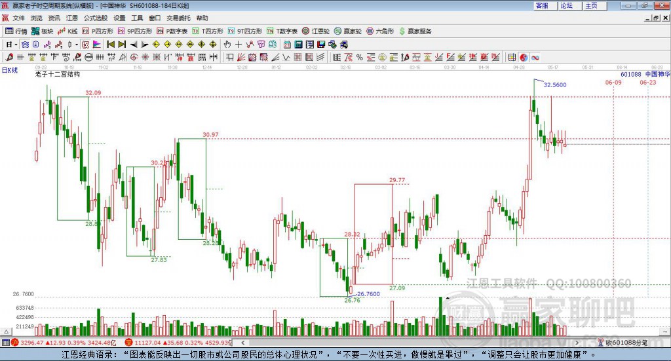671x361 pixels.
Task: Click the black right-arrow step-forward icon
Action: click(x=145, y=45)
